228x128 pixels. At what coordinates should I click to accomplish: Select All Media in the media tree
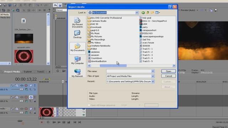pos(5,15)
